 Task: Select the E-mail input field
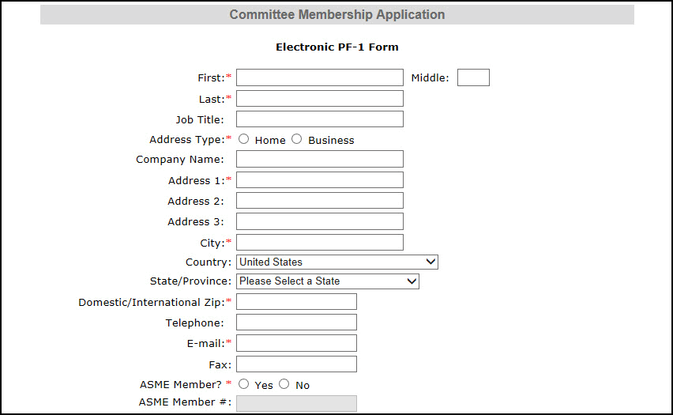click(296, 343)
